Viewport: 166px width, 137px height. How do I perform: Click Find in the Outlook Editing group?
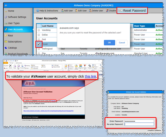94,65
